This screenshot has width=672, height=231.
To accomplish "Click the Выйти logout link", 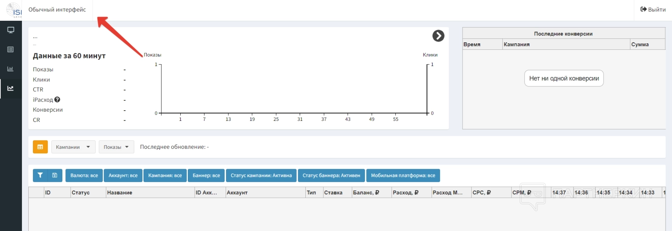I will pyautogui.click(x=653, y=10).
